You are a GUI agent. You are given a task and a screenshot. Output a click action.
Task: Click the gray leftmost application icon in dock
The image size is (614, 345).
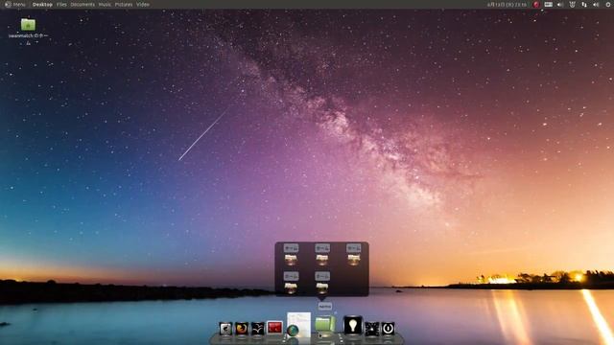[225, 328]
